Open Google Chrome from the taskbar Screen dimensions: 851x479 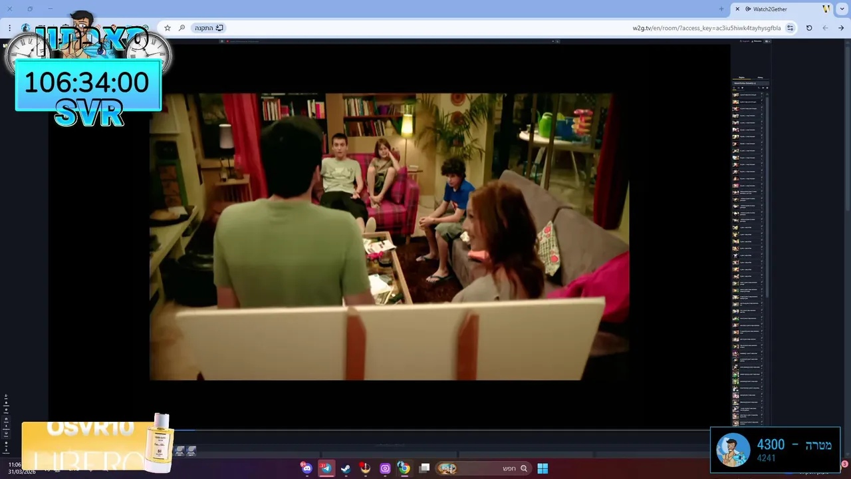404,468
